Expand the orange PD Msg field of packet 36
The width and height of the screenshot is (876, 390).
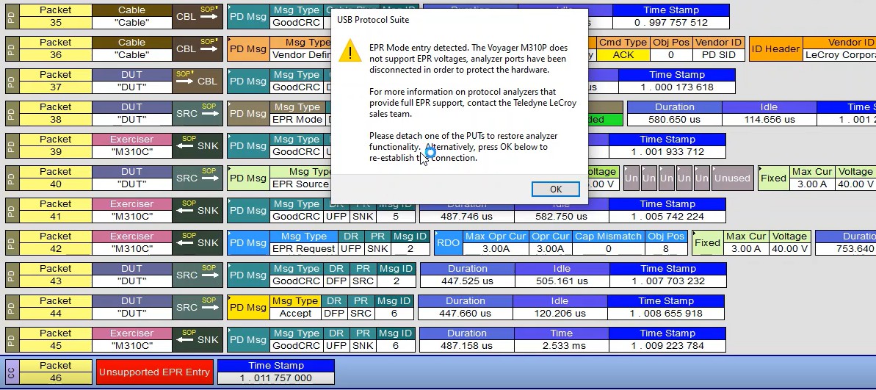point(249,49)
